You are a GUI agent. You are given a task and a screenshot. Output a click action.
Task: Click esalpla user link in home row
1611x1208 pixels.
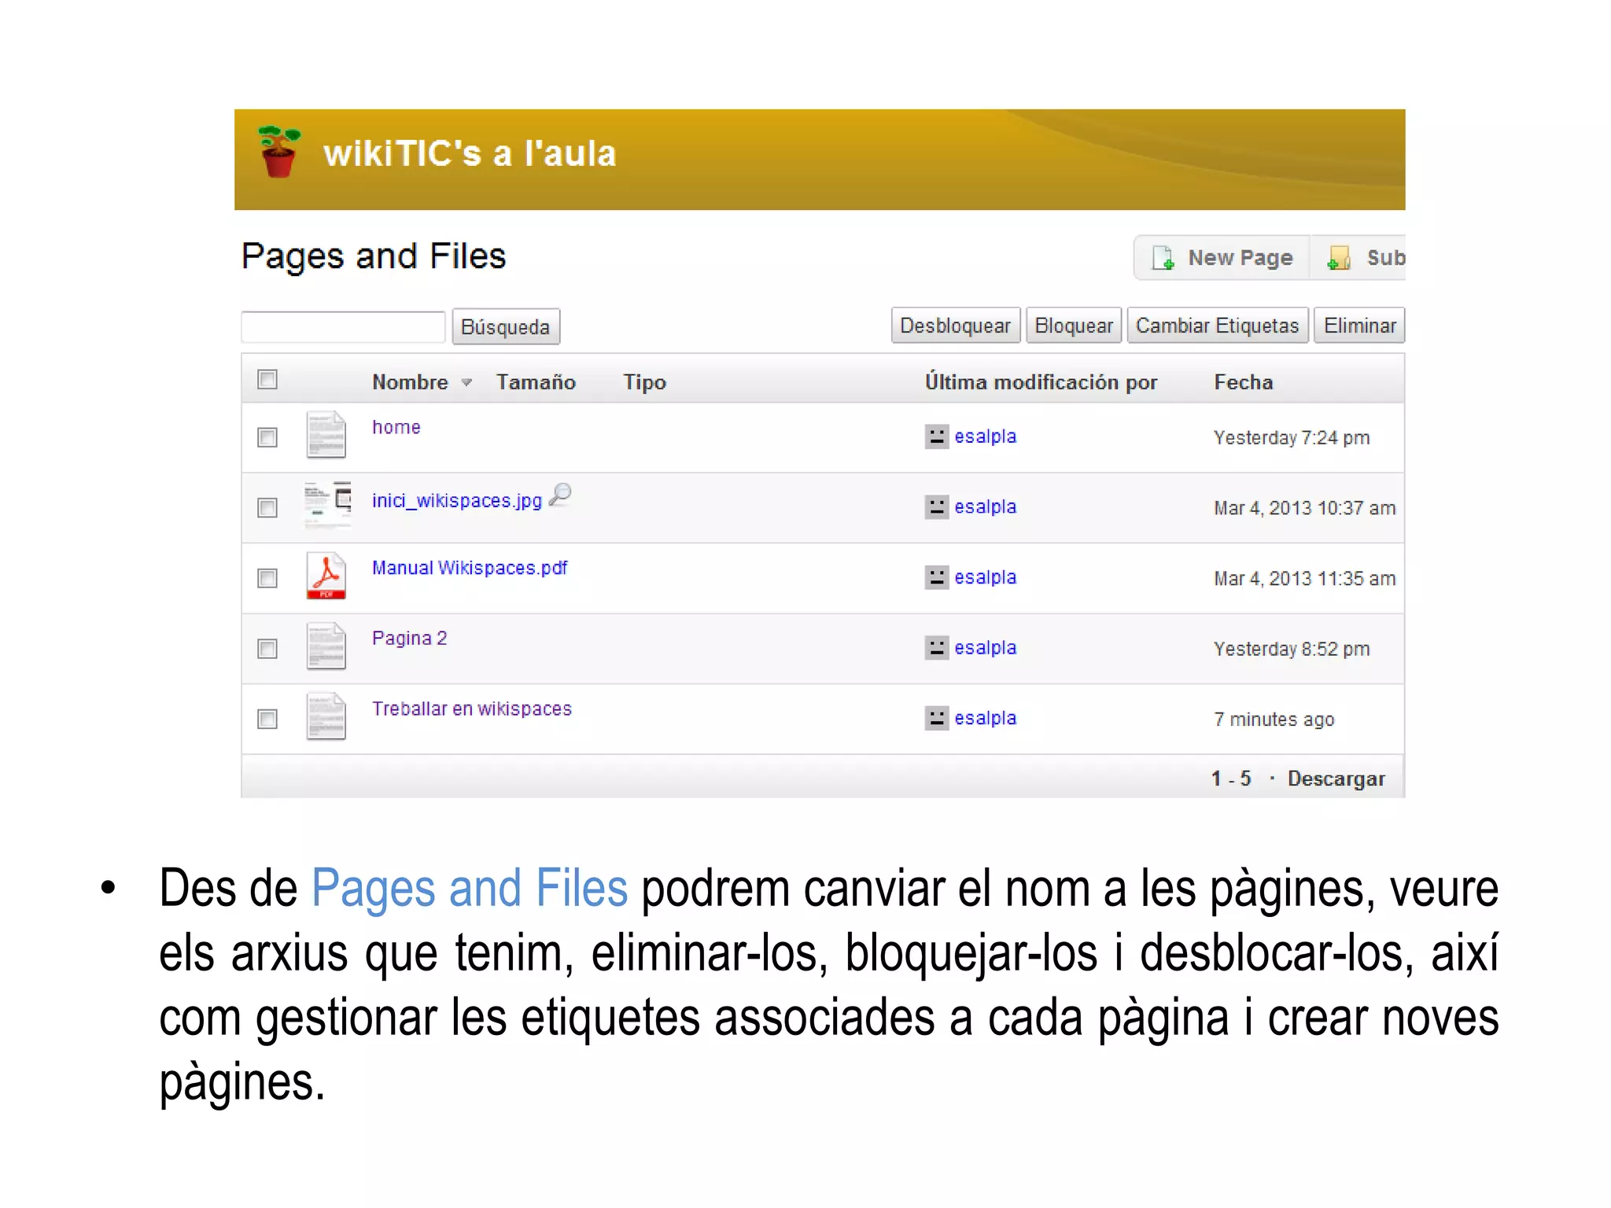tap(985, 436)
